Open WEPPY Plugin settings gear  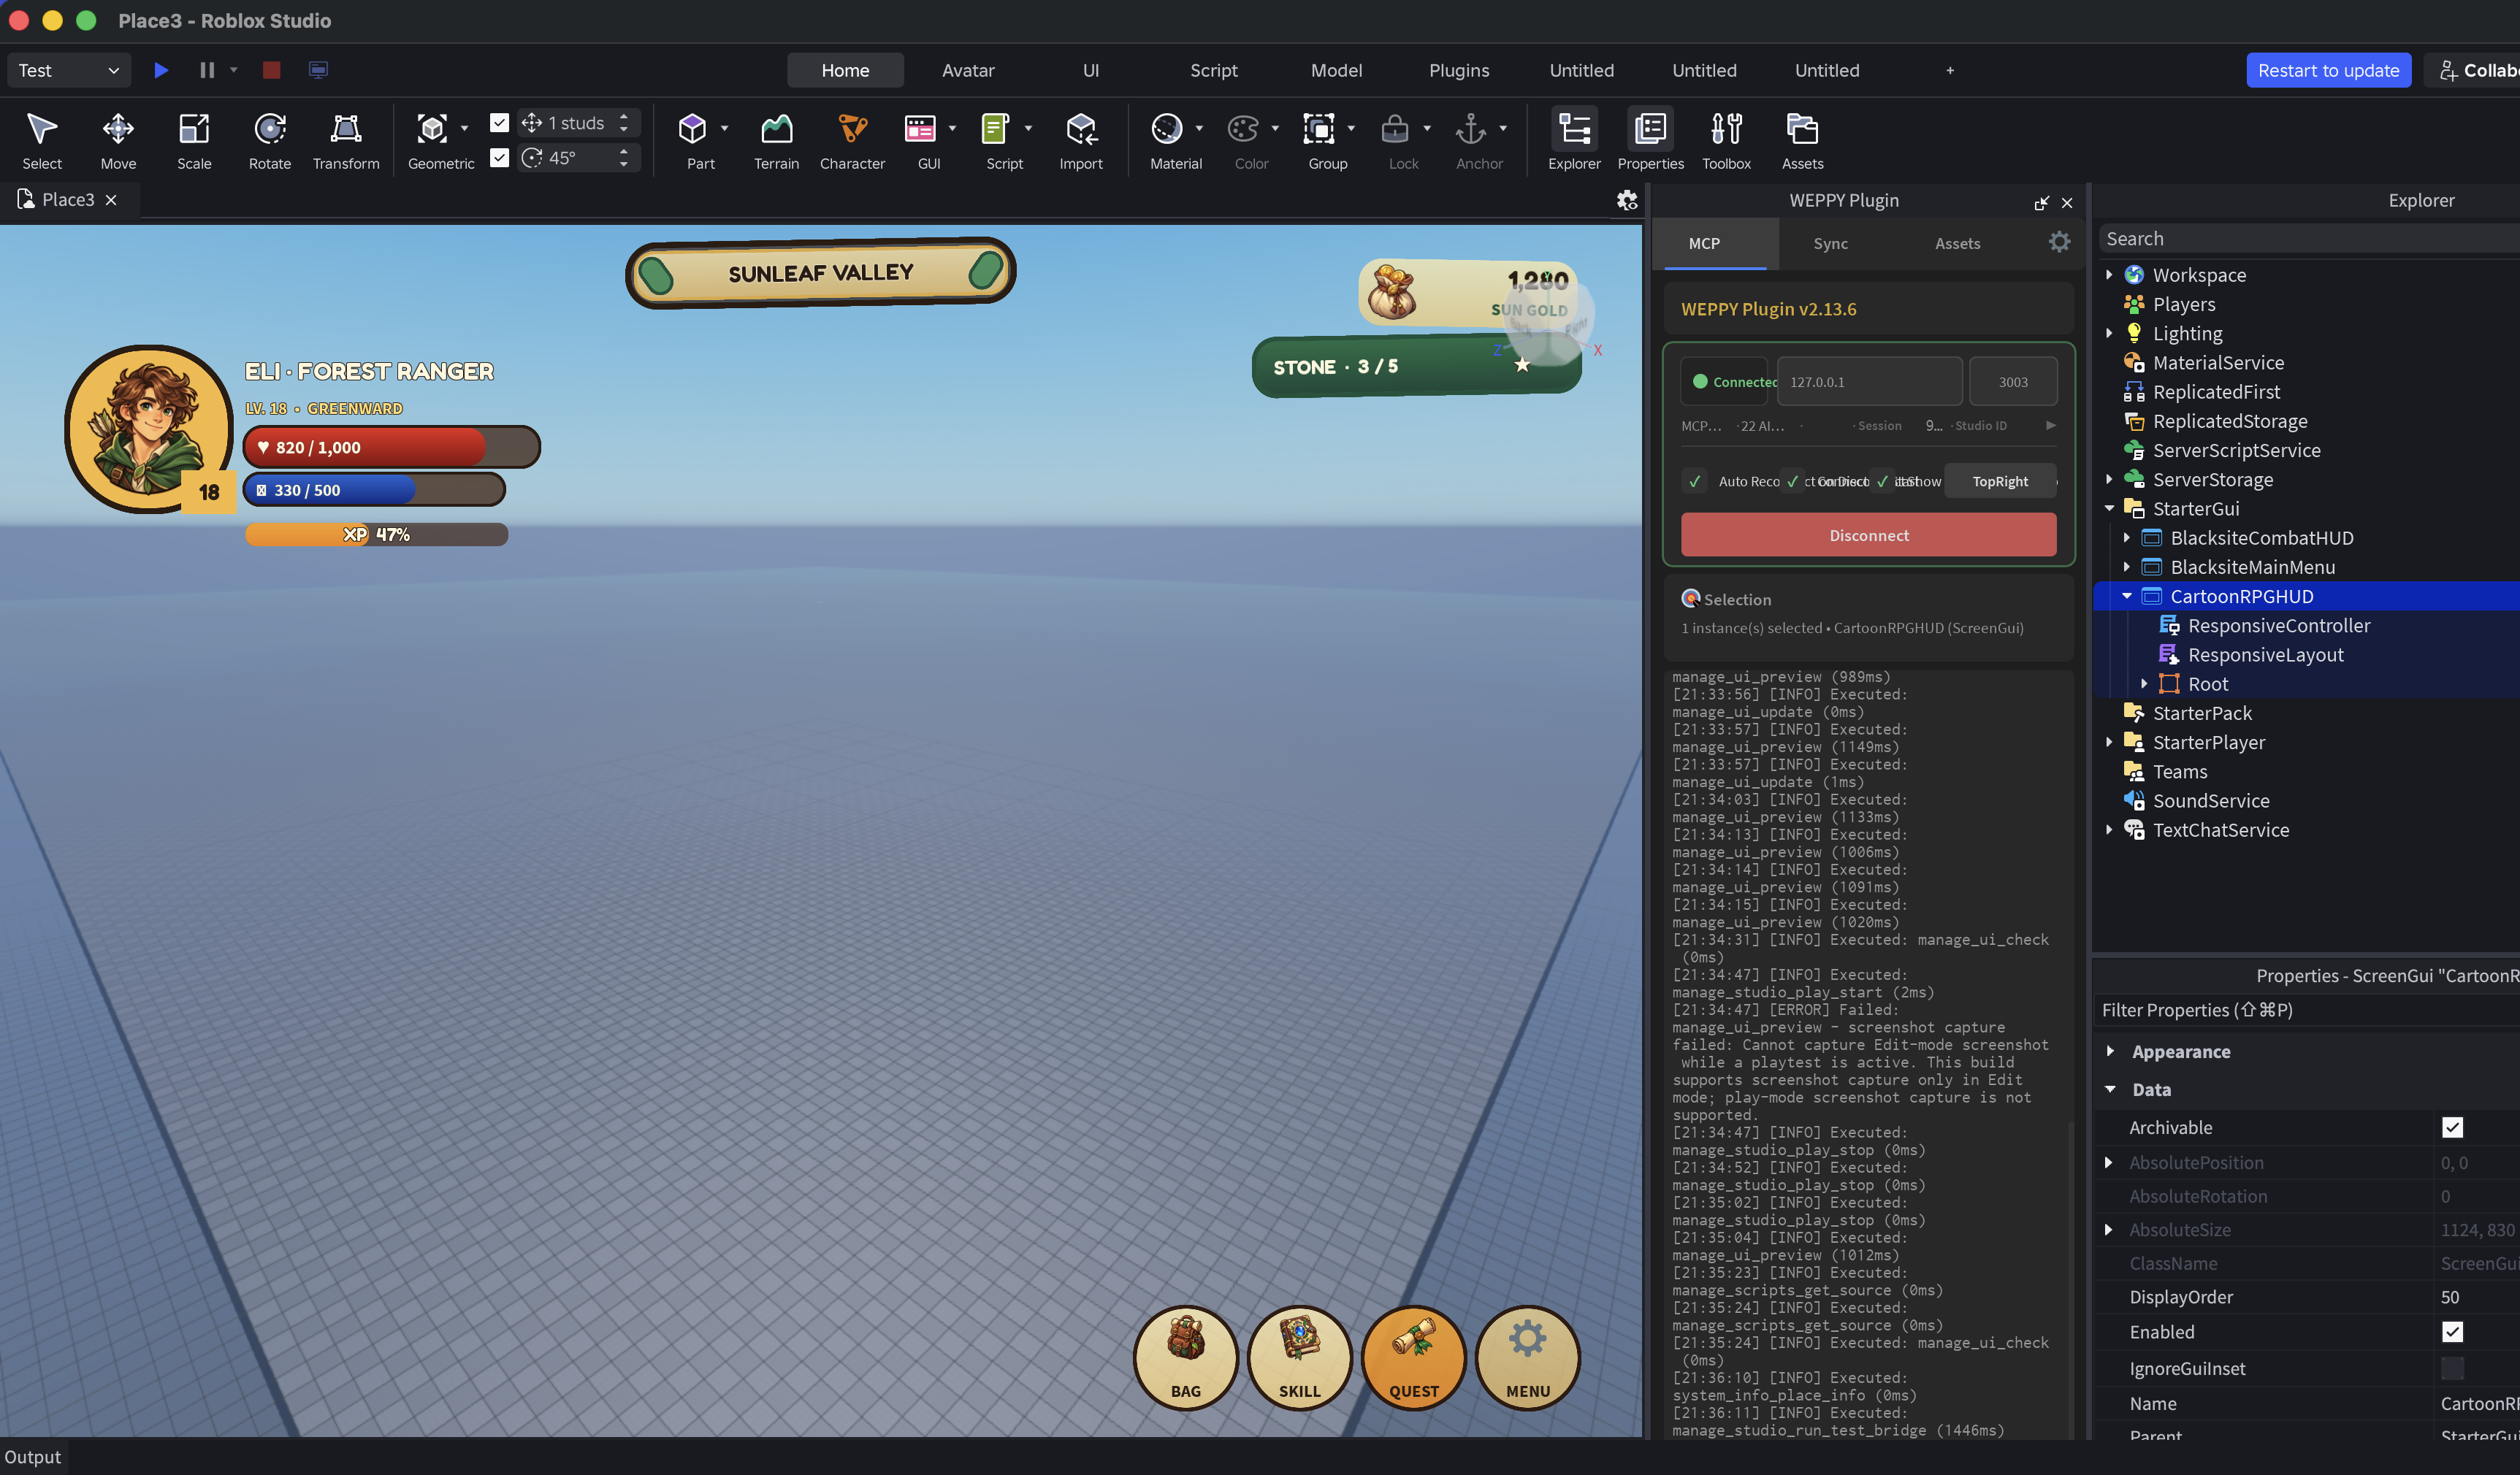click(x=2059, y=242)
